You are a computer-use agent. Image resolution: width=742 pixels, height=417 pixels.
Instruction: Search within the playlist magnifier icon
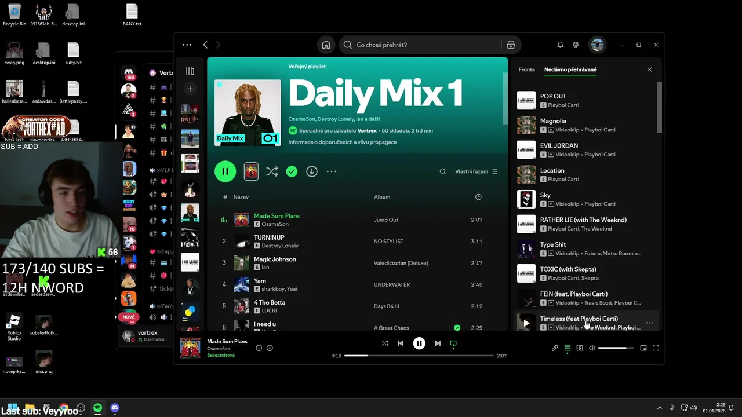(443, 171)
